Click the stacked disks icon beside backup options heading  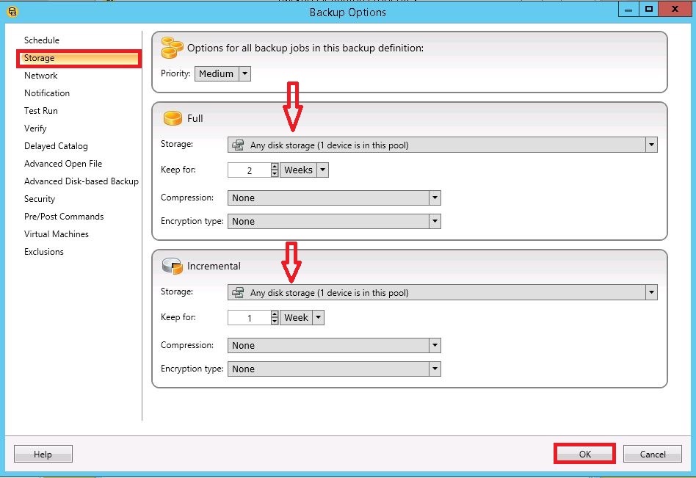pyautogui.click(x=172, y=48)
